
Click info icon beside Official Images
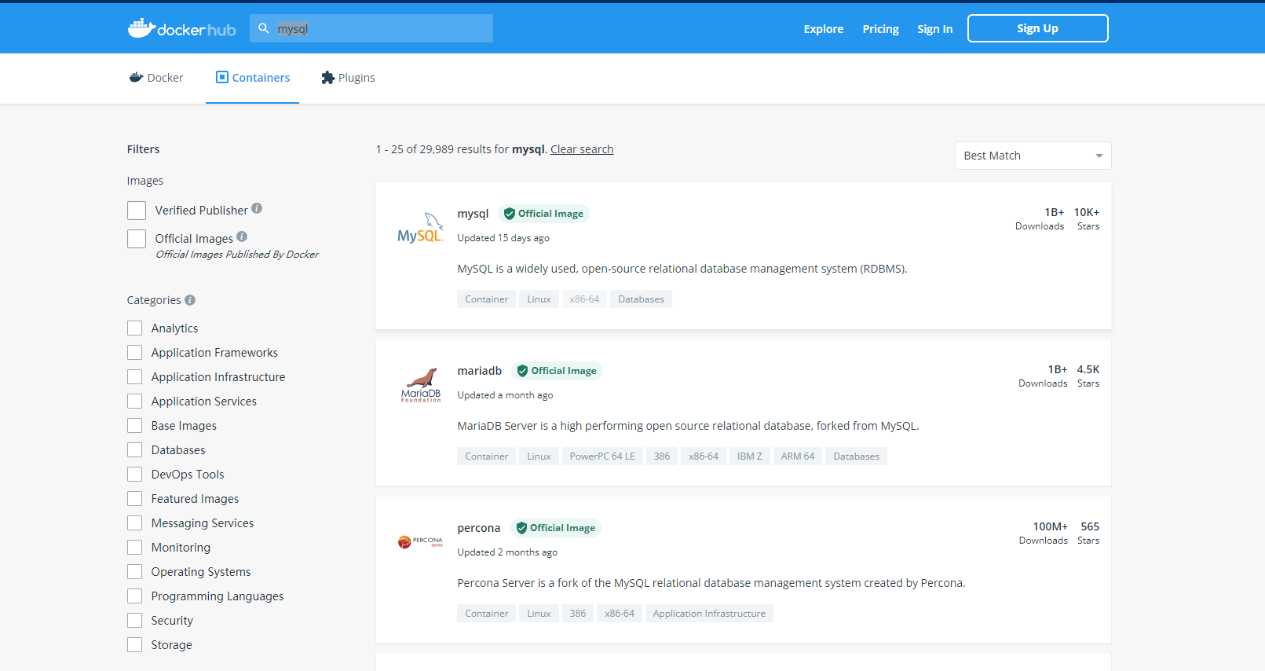coord(242,236)
